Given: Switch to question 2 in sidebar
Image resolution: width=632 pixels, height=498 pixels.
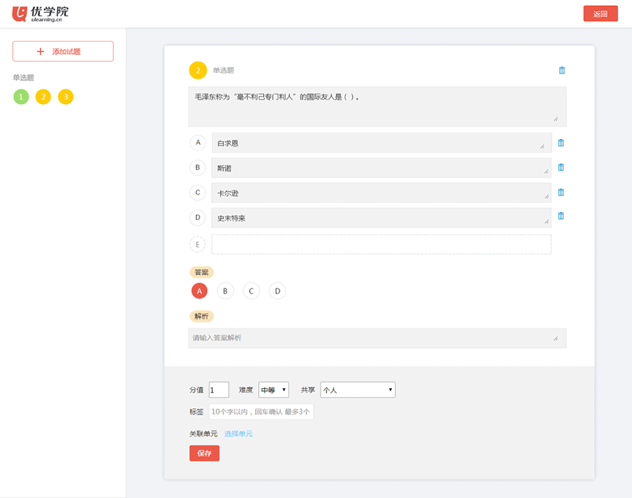Looking at the screenshot, I should [x=43, y=97].
